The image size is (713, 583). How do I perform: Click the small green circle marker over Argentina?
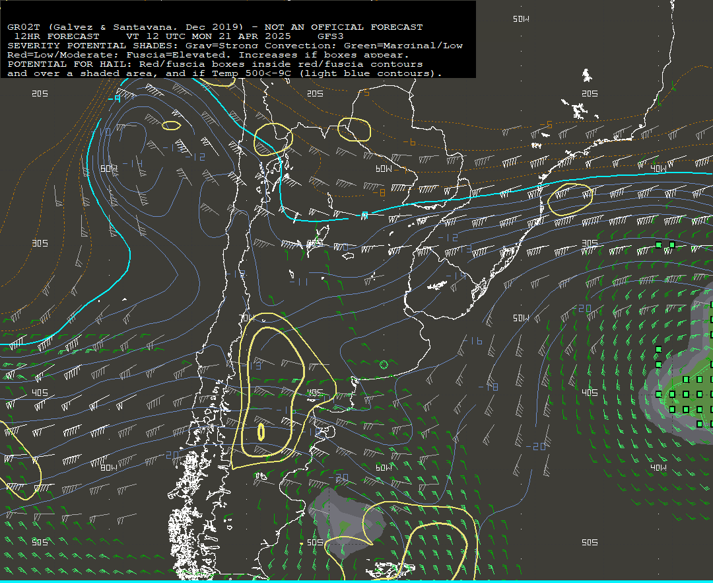click(x=384, y=365)
